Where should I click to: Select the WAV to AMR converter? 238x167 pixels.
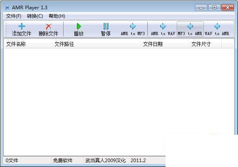click(x=217, y=29)
